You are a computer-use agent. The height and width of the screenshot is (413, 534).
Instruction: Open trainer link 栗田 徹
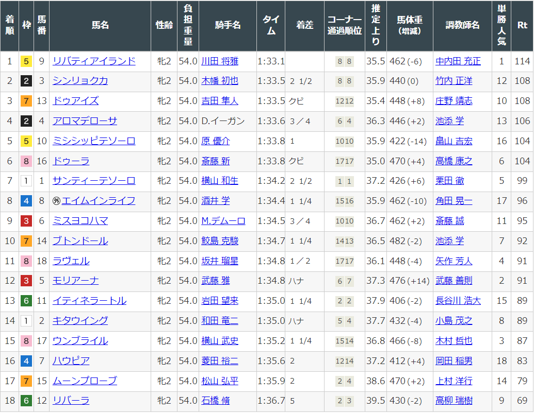(x=450, y=181)
